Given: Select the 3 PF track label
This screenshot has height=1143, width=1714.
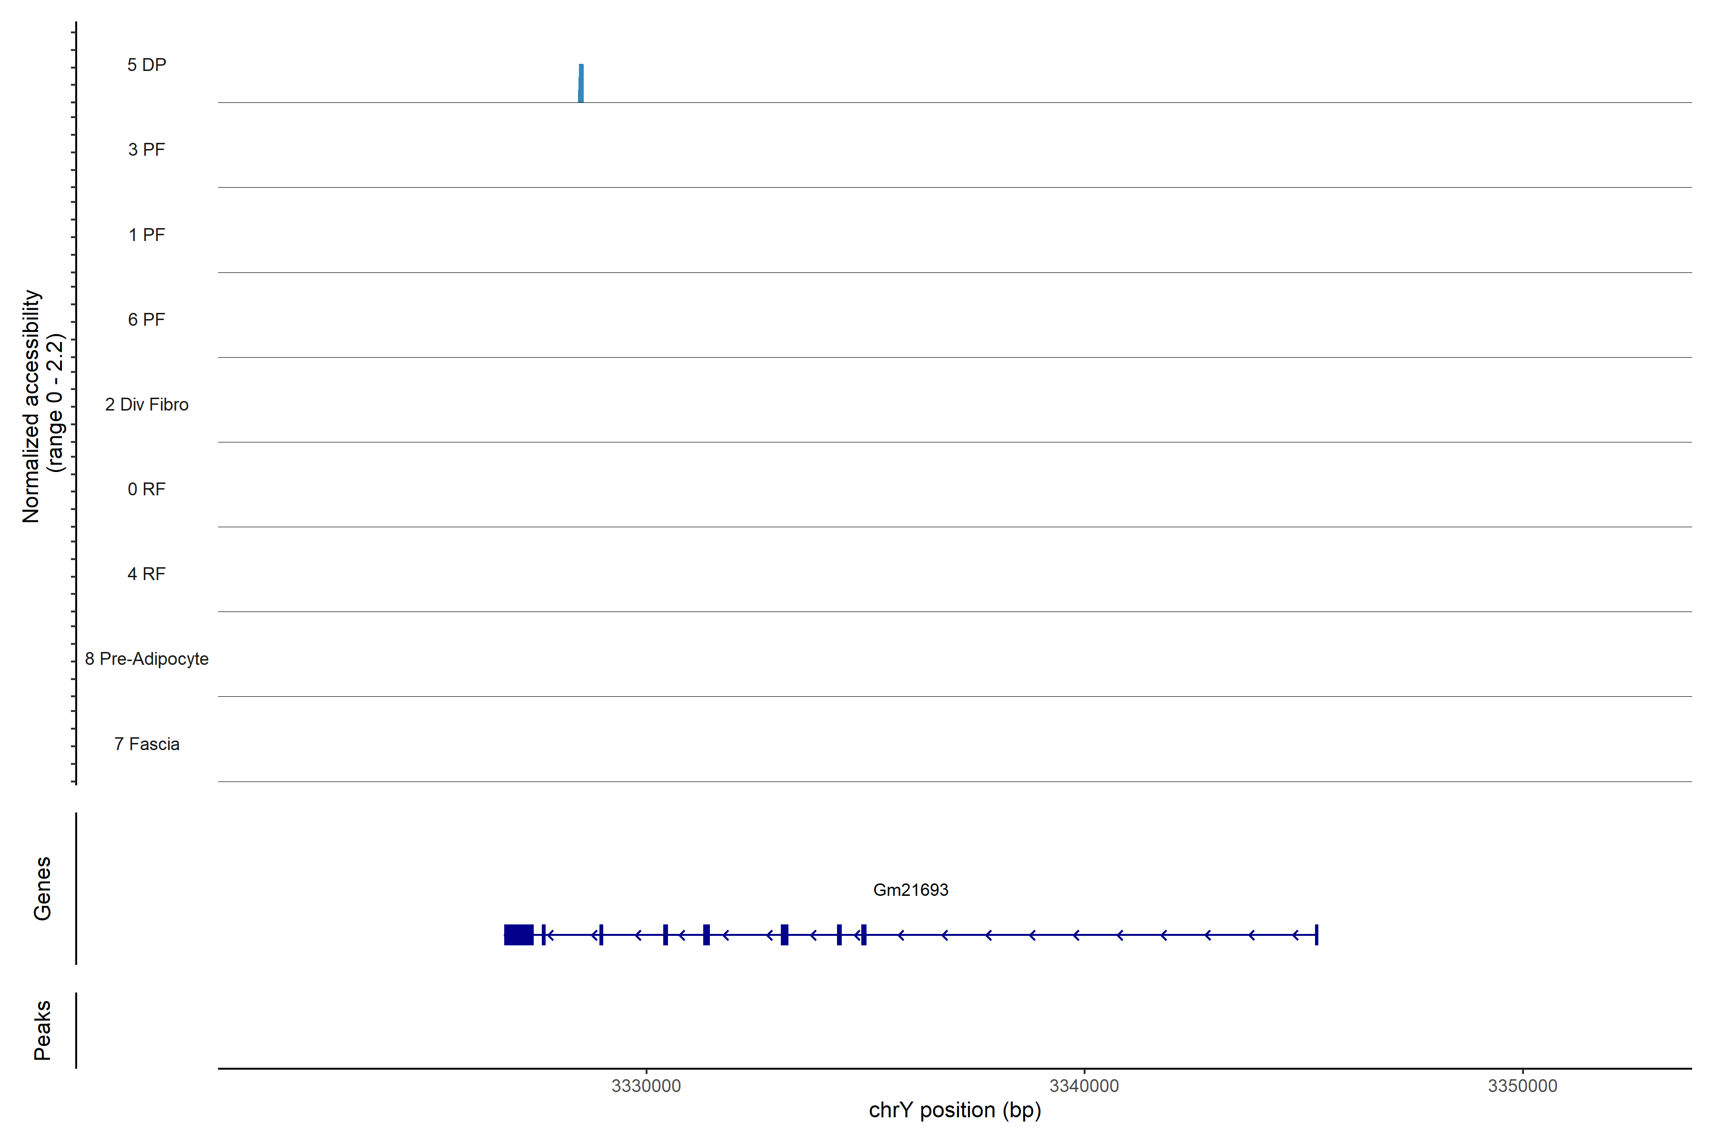Looking at the screenshot, I should (x=147, y=150).
